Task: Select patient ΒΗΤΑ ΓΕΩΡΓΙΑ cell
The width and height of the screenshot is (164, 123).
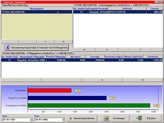Action: [x=127, y=12]
